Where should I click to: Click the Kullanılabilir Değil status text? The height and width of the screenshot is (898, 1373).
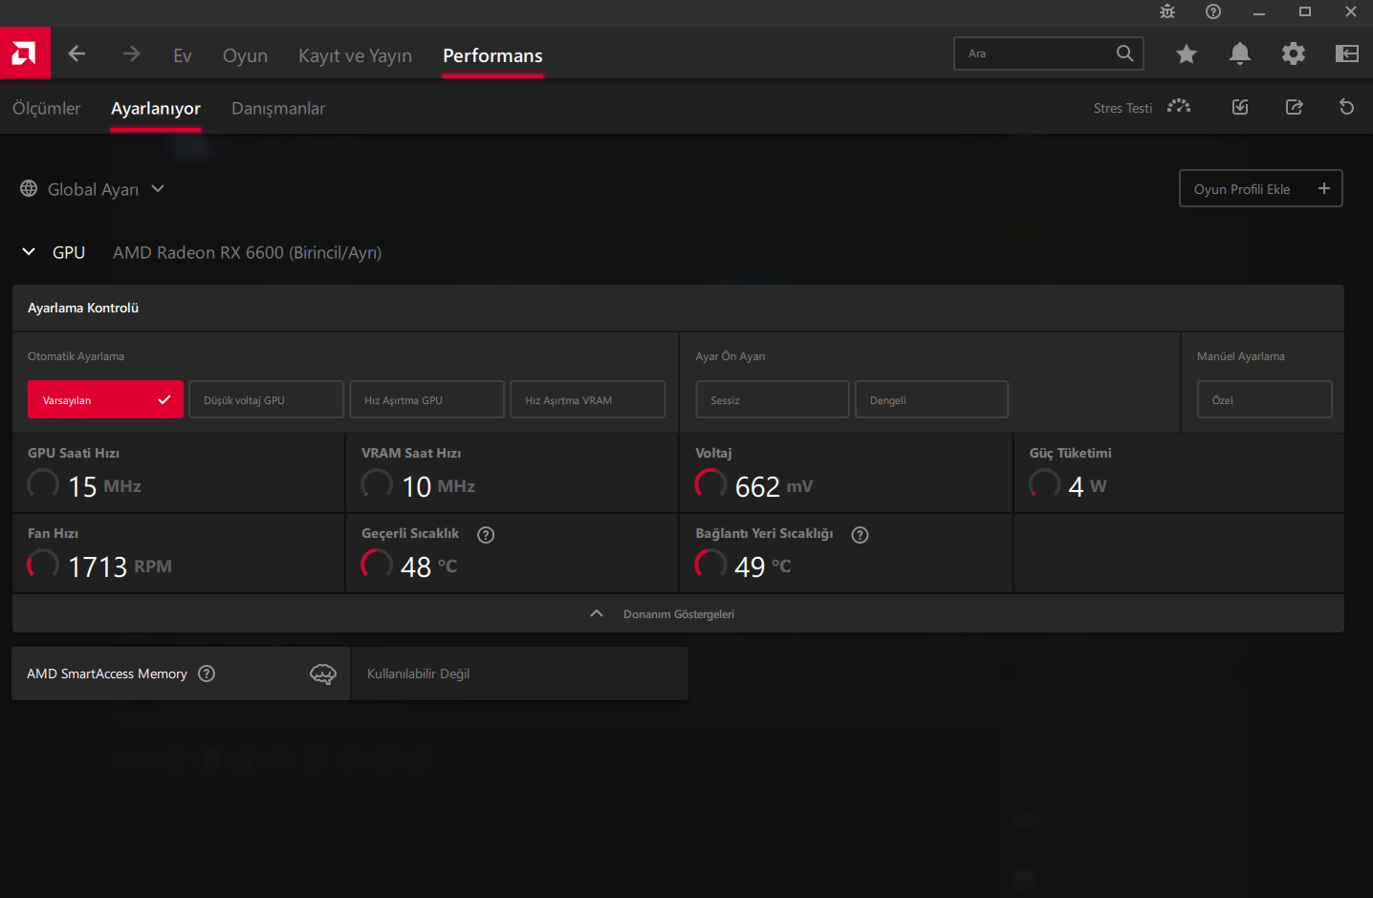(418, 673)
